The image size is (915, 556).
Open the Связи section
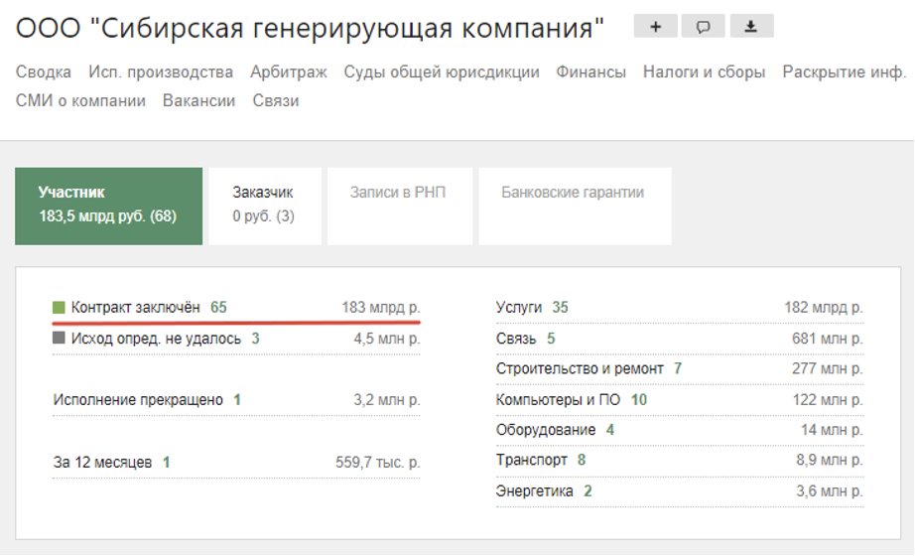(276, 100)
